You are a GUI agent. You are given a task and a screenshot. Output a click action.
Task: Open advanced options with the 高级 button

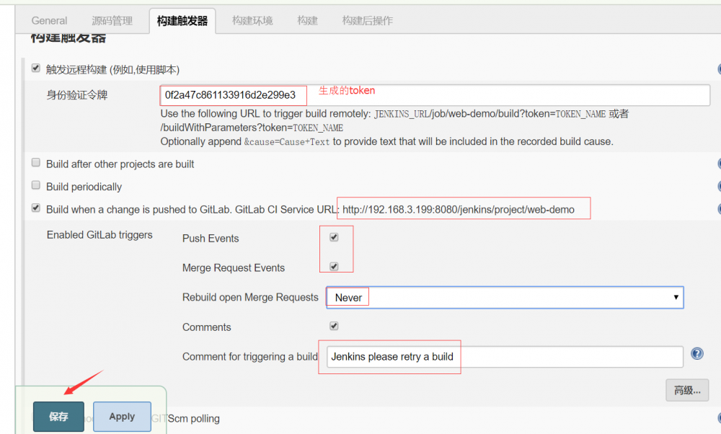pos(686,390)
